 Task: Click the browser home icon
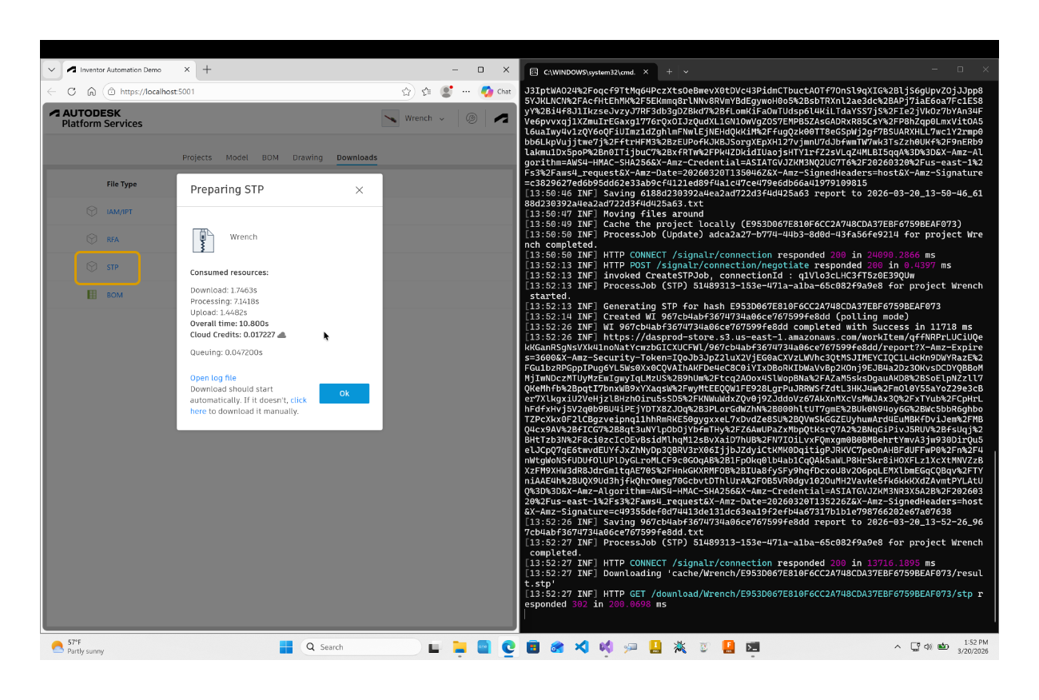click(91, 92)
